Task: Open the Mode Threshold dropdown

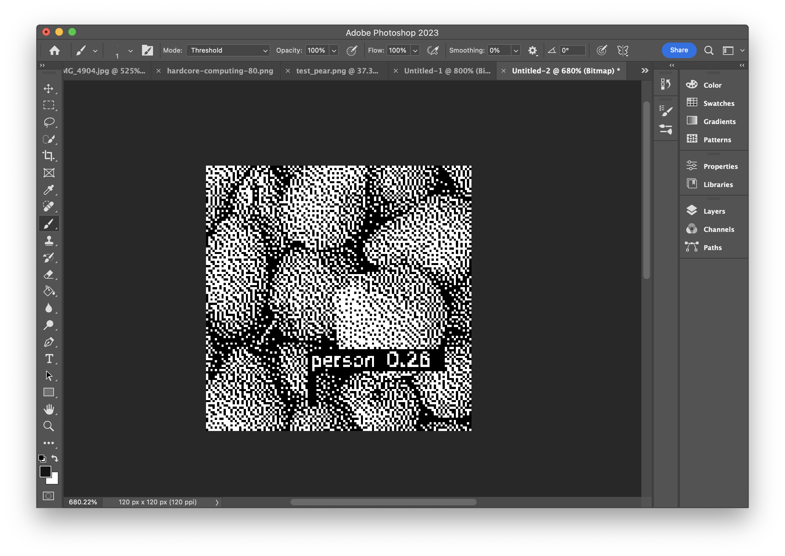Action: [x=228, y=50]
